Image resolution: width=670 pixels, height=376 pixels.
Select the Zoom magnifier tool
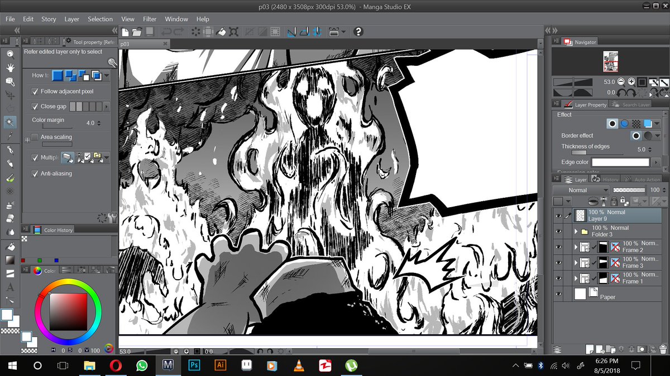tap(10, 53)
